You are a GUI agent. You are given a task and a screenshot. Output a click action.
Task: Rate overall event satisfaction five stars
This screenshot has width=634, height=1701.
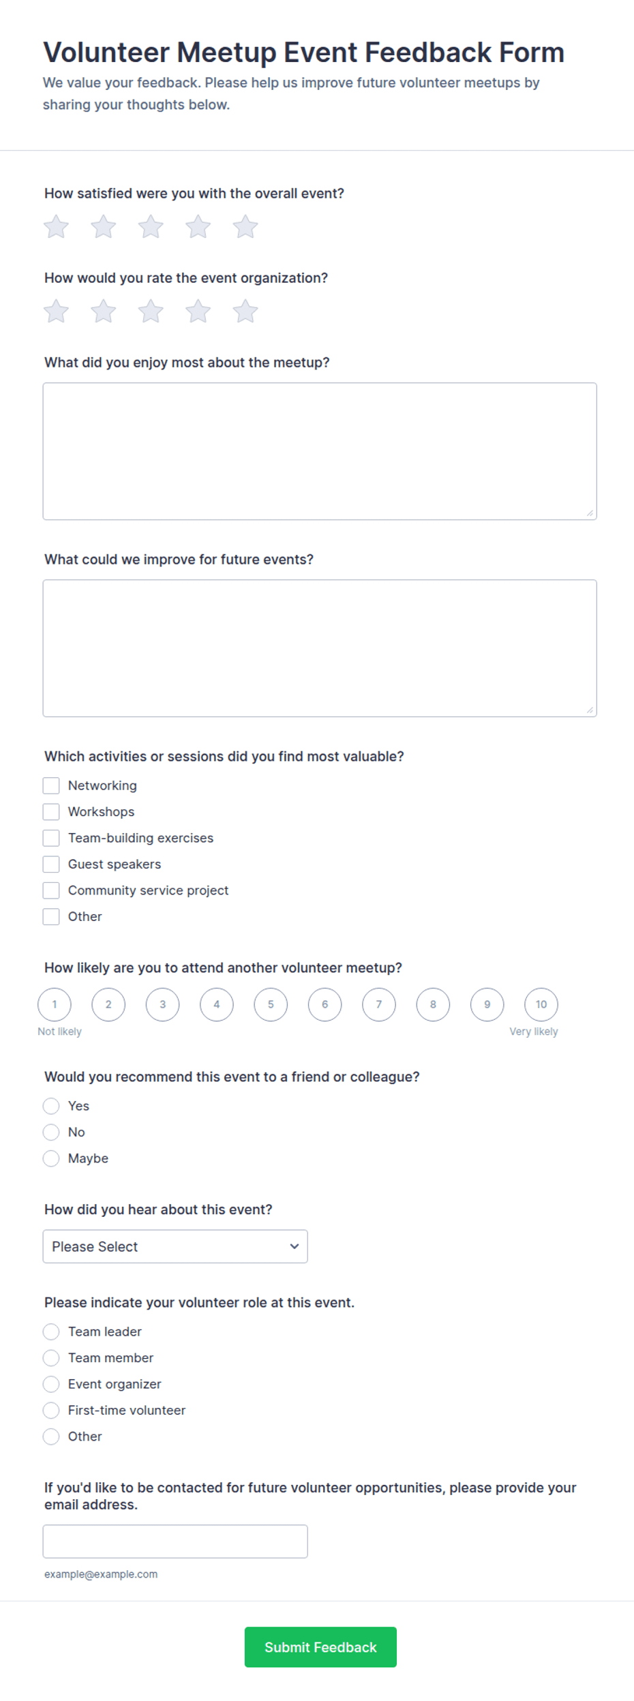click(x=245, y=227)
